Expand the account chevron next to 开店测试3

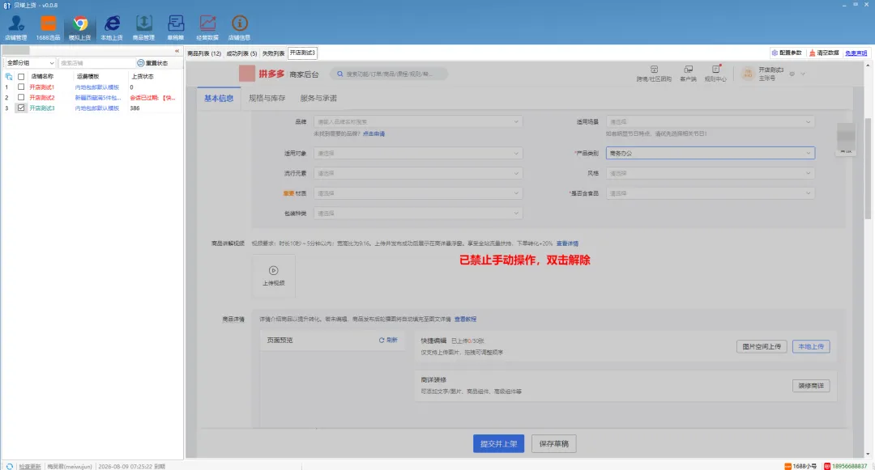[x=803, y=74]
